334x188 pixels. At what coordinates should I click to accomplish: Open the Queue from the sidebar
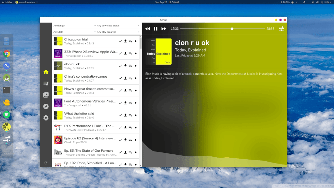46,84
